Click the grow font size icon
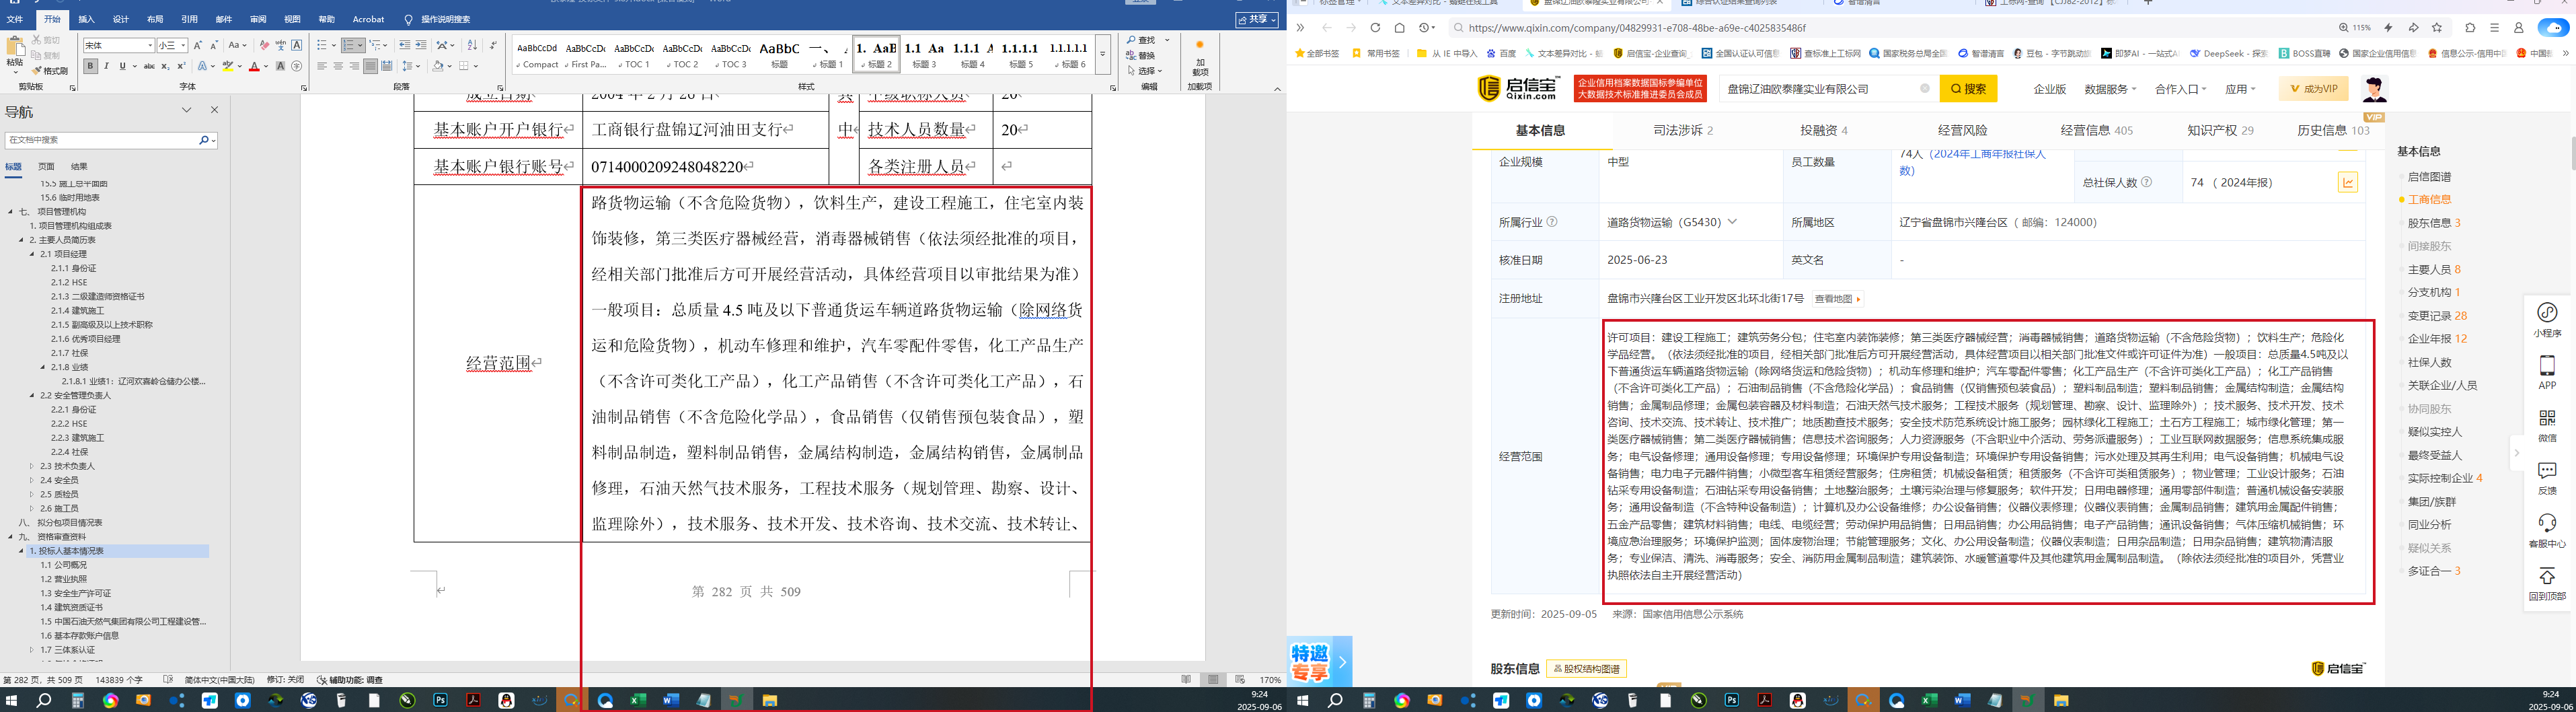The width and height of the screenshot is (2576, 712). pos(198,45)
